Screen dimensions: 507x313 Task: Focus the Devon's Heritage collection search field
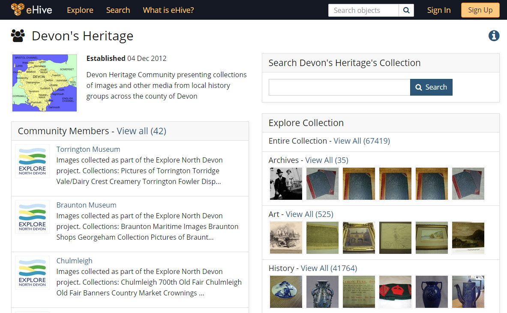[339, 87]
